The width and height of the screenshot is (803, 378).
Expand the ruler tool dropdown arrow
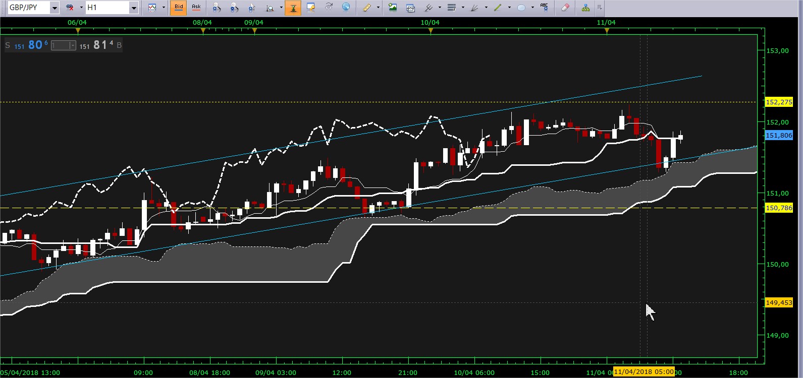click(x=378, y=8)
